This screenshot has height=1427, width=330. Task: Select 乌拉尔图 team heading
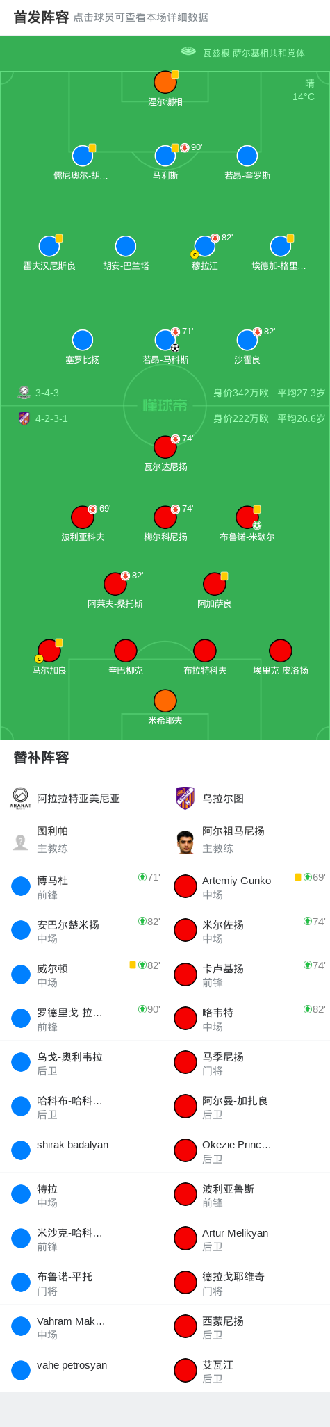223,799
